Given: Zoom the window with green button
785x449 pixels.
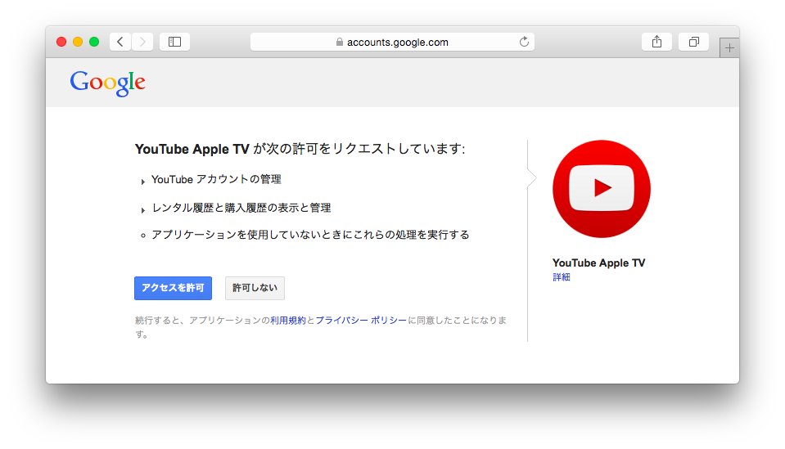Looking at the screenshot, I should (x=94, y=42).
